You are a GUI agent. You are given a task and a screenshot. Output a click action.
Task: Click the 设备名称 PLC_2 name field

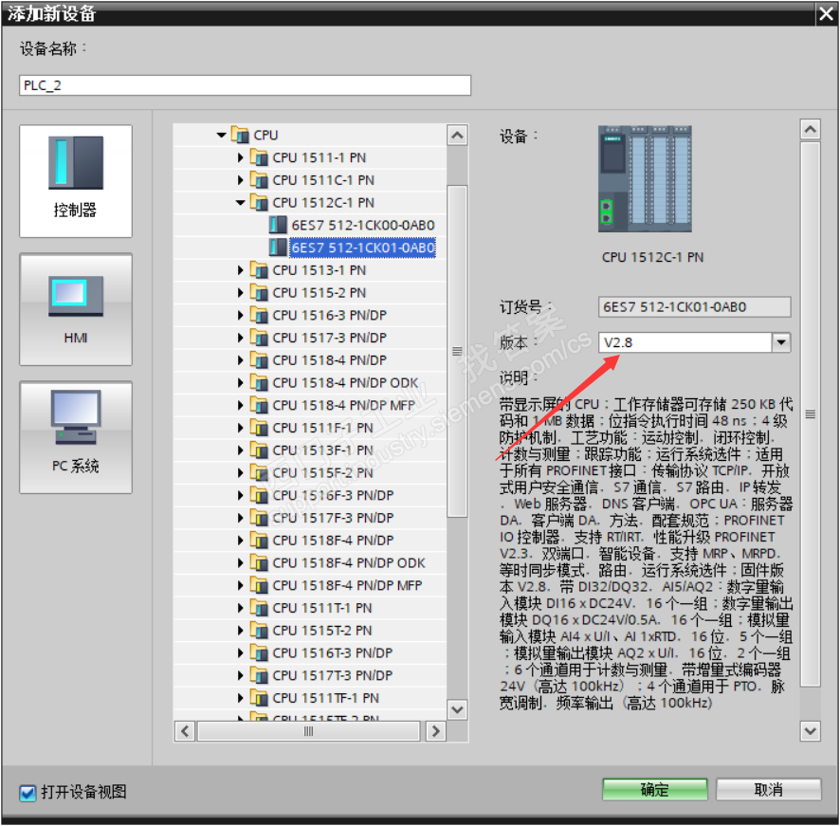(x=245, y=85)
